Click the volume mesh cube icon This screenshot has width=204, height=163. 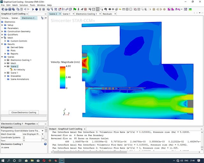coord(70,9)
